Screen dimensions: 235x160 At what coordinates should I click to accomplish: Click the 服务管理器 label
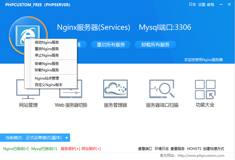tap(115, 105)
